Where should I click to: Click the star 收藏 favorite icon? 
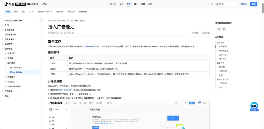[x=193, y=33]
